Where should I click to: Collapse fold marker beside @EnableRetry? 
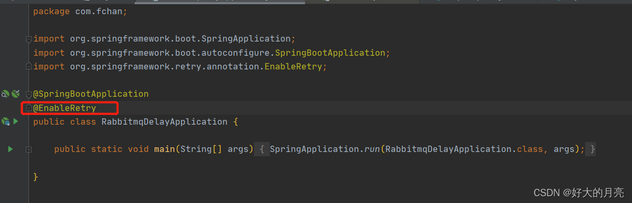[x=29, y=108]
